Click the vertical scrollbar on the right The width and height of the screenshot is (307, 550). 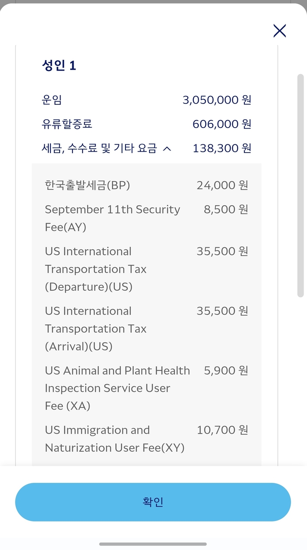click(x=300, y=185)
